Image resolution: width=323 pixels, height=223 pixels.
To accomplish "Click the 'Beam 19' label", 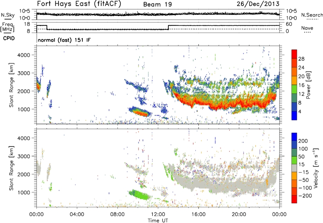I will 157,4.
